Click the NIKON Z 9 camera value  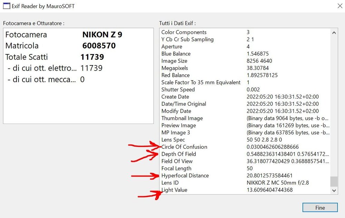[x=102, y=34]
